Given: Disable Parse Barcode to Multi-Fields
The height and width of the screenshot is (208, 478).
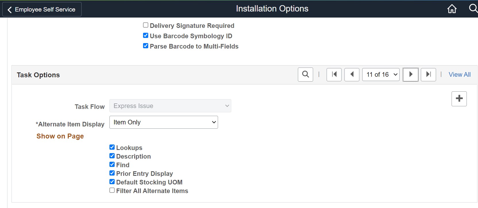Looking at the screenshot, I should tap(146, 46).
